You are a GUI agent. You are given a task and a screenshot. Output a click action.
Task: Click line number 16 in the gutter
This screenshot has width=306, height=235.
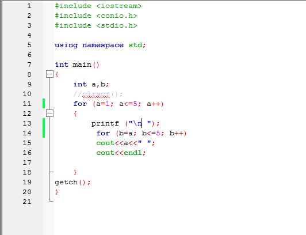click(x=27, y=153)
